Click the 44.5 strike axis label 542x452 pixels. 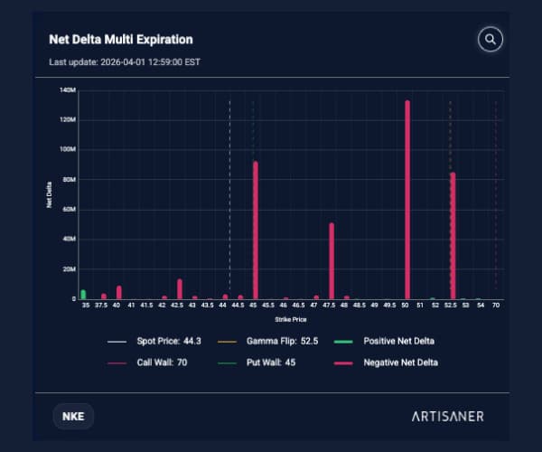[x=238, y=305]
